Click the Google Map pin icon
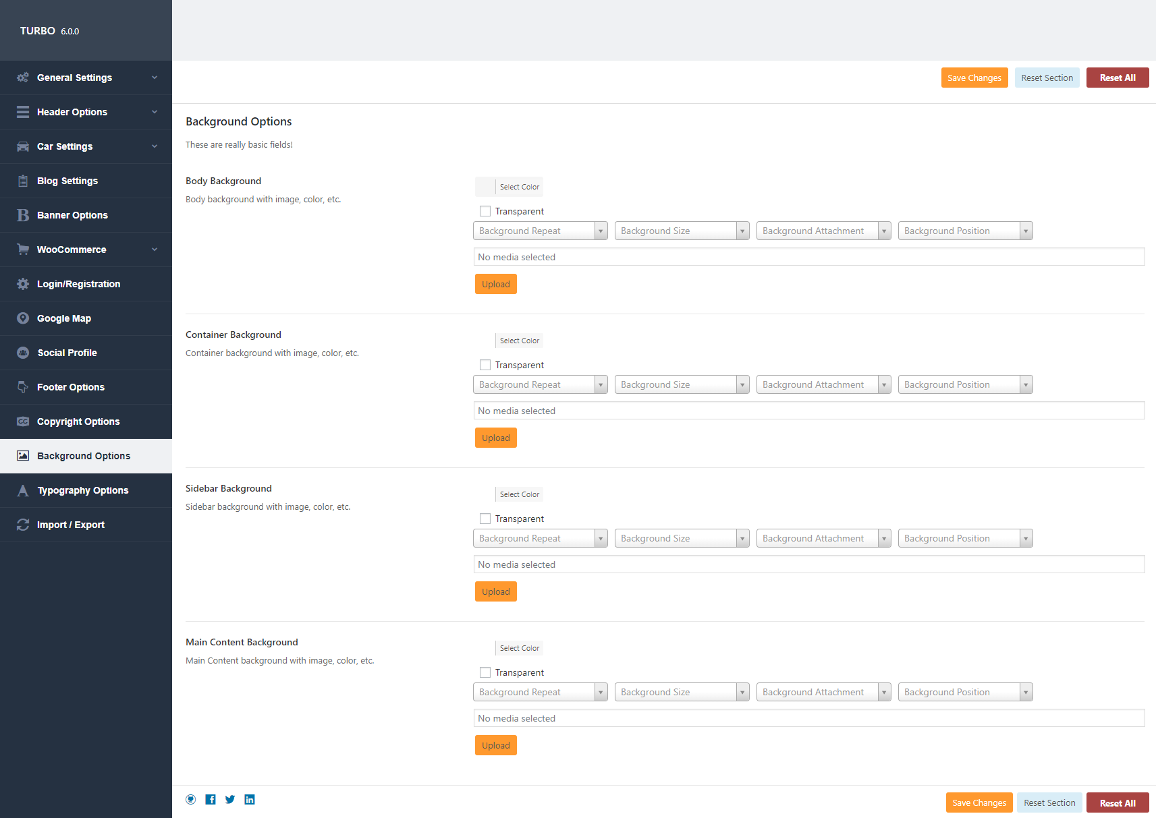1156x818 pixels. tap(23, 318)
